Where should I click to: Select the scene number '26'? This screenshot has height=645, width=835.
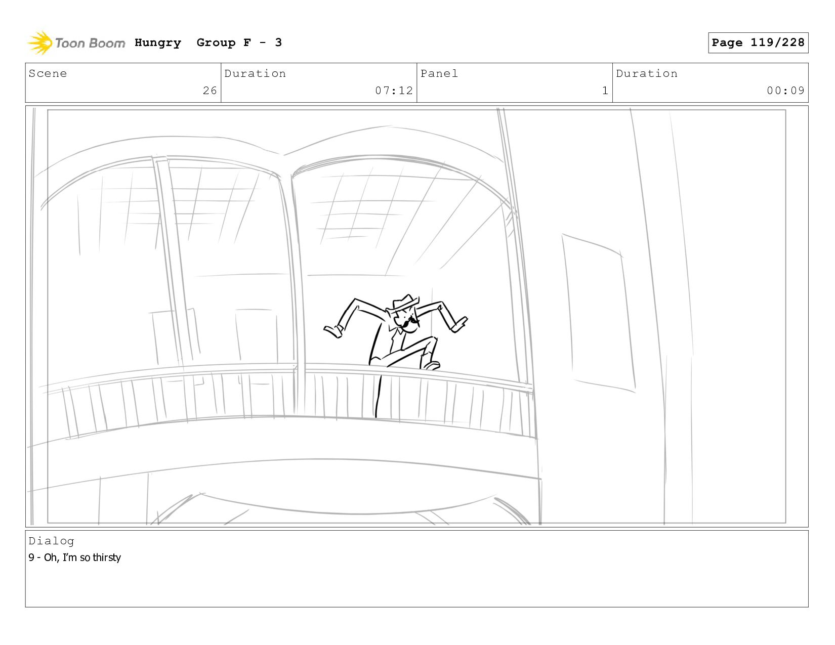210,91
